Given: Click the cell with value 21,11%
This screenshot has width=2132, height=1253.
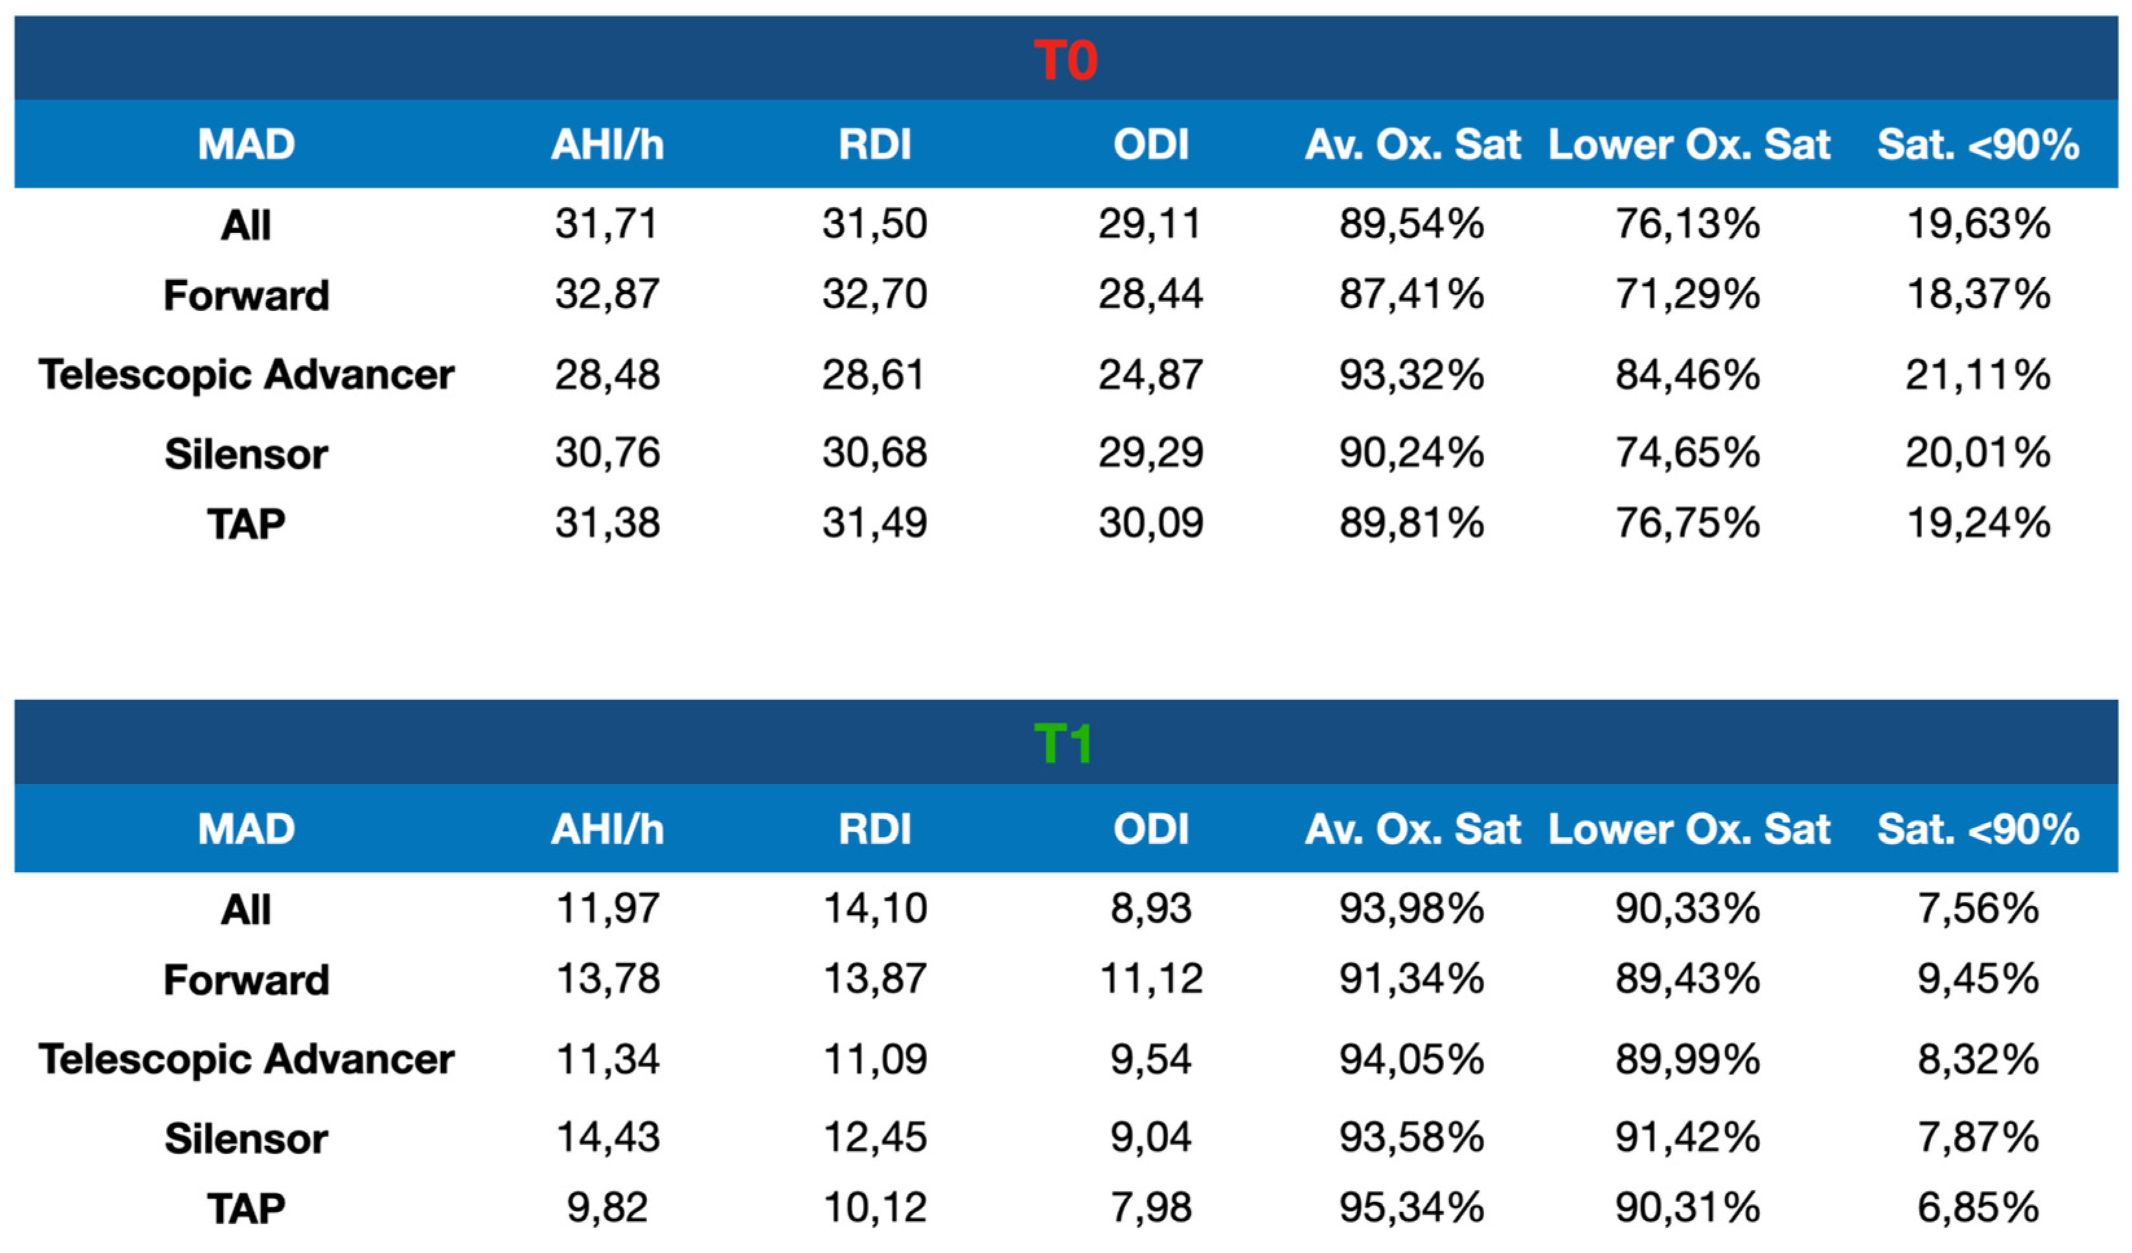Looking at the screenshot, I should [1978, 374].
